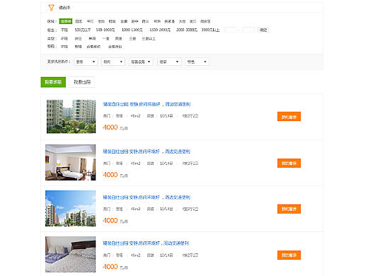Click the maximum rent input box

tap(248, 30)
